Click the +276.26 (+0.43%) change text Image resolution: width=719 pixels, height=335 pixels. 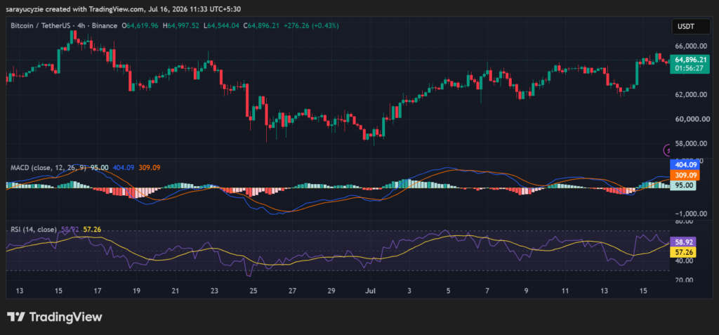point(311,26)
